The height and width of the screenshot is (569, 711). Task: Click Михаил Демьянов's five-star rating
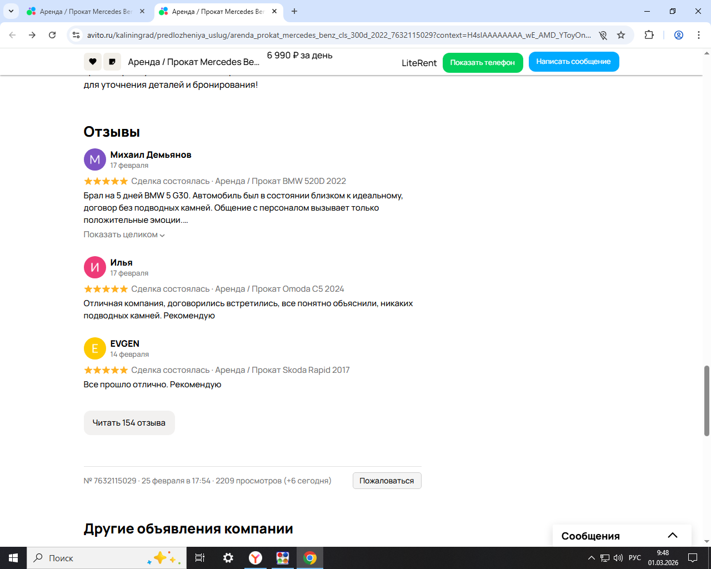(106, 181)
